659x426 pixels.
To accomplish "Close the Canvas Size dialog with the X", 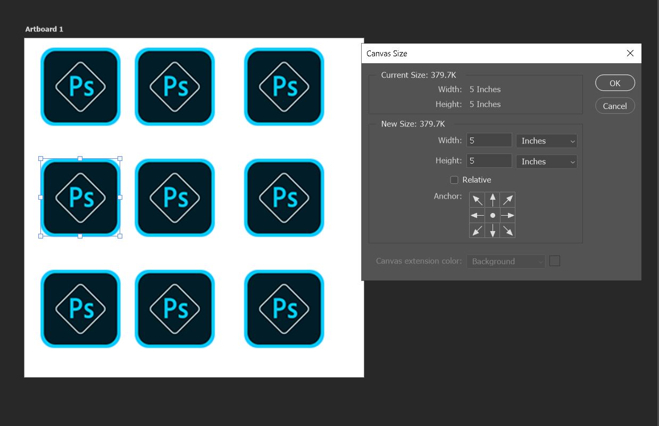I will tap(630, 53).
